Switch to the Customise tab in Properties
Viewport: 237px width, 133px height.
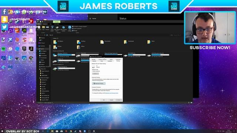[x=118, y=59]
